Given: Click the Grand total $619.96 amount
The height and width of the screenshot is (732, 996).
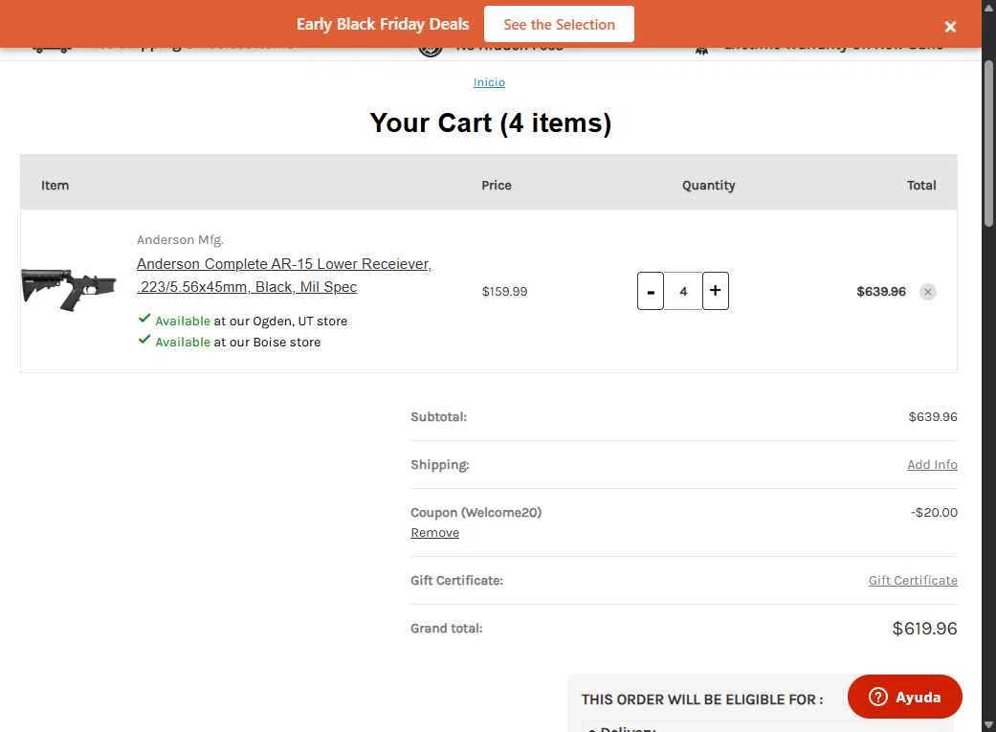Looking at the screenshot, I should coord(924,629).
